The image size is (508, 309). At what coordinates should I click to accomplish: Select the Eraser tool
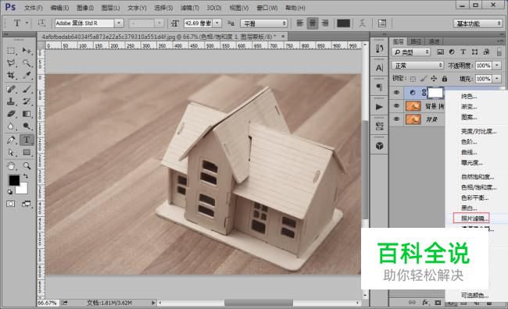pyautogui.click(x=12, y=114)
